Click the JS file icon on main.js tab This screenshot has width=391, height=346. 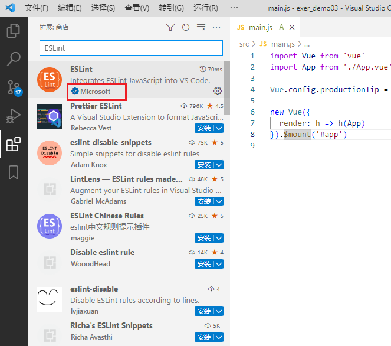[x=241, y=27]
